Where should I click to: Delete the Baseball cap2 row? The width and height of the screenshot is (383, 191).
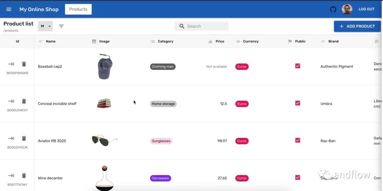click(x=24, y=64)
